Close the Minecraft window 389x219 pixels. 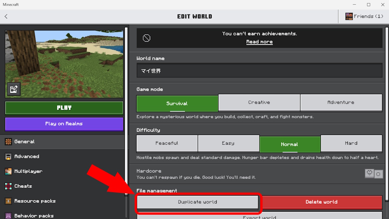coord(382,5)
